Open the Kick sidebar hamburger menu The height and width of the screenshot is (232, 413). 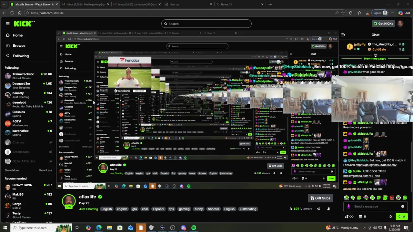point(7,24)
